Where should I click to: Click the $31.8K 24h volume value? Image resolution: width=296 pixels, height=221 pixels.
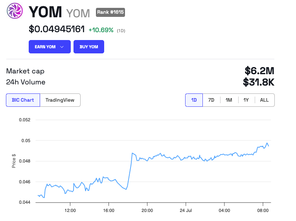258,82
